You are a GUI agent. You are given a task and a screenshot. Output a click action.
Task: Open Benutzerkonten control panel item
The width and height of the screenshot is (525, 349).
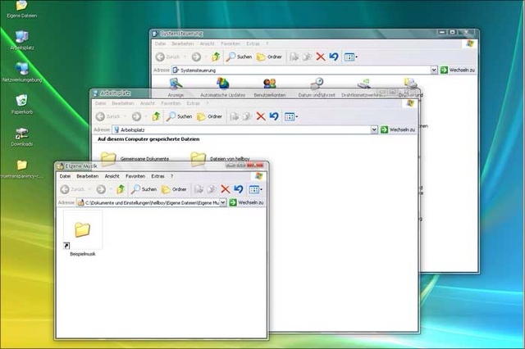point(270,87)
